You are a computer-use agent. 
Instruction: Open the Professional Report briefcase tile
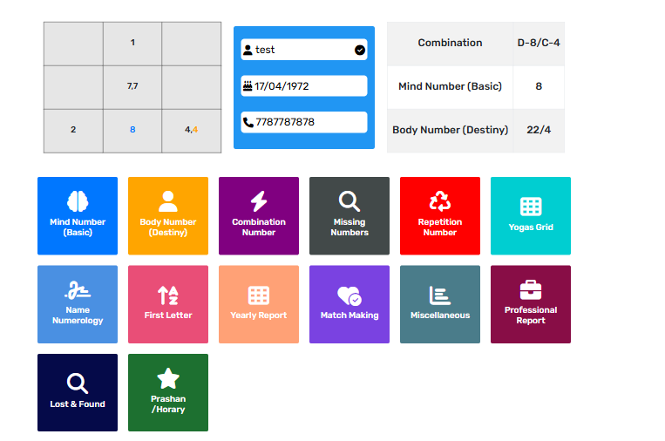pyautogui.click(x=531, y=304)
